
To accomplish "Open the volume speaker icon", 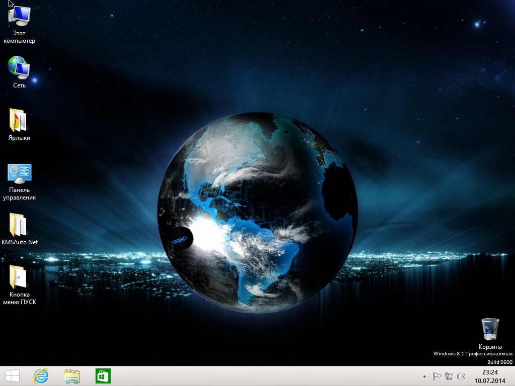I will [x=461, y=376].
